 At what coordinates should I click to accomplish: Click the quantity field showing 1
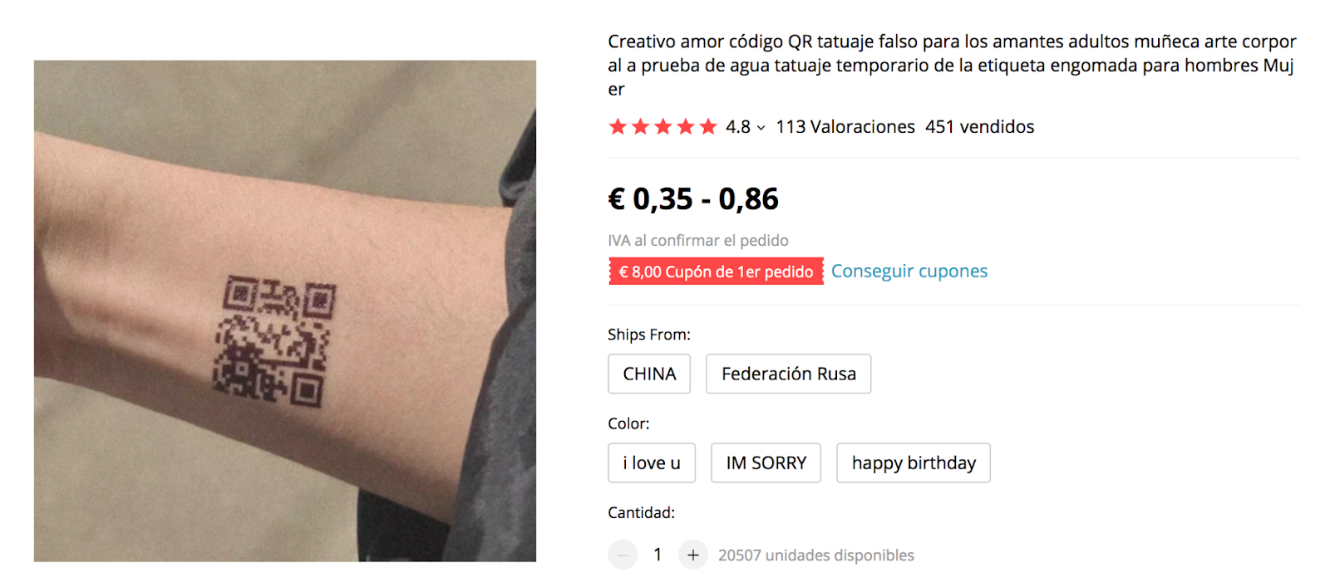coord(658,555)
